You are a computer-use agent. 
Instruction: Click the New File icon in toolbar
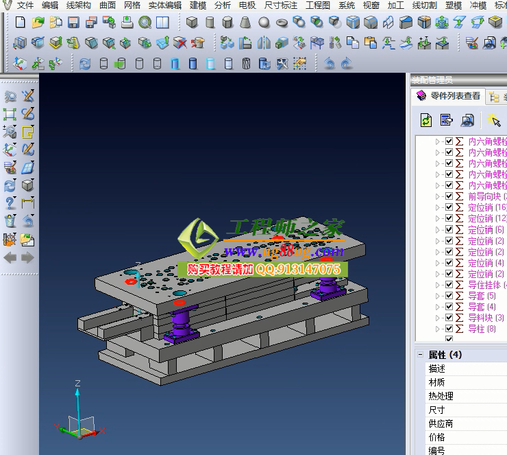(21, 23)
